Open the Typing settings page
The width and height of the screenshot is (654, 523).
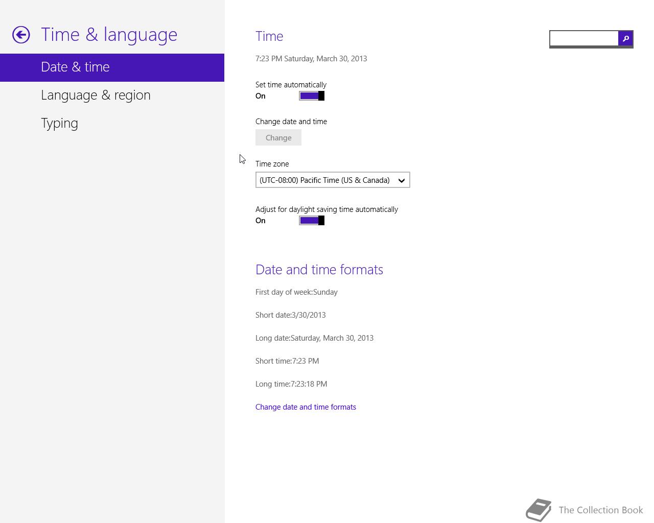[112, 124]
